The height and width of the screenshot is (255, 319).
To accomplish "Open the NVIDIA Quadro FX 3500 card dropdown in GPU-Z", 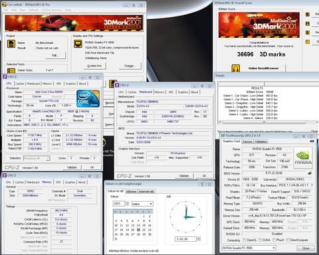I will 249,248.
